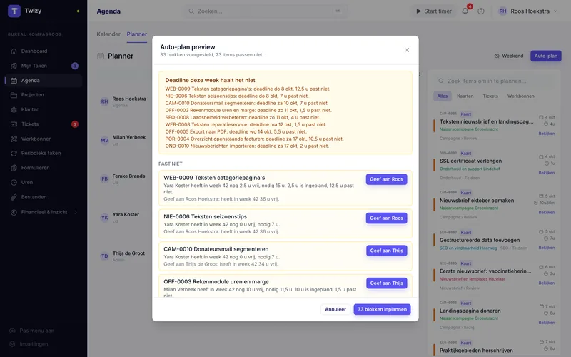Screen dimensions: 571x357
Task: Click Annuleer in the dialog
Action: click(x=335, y=309)
